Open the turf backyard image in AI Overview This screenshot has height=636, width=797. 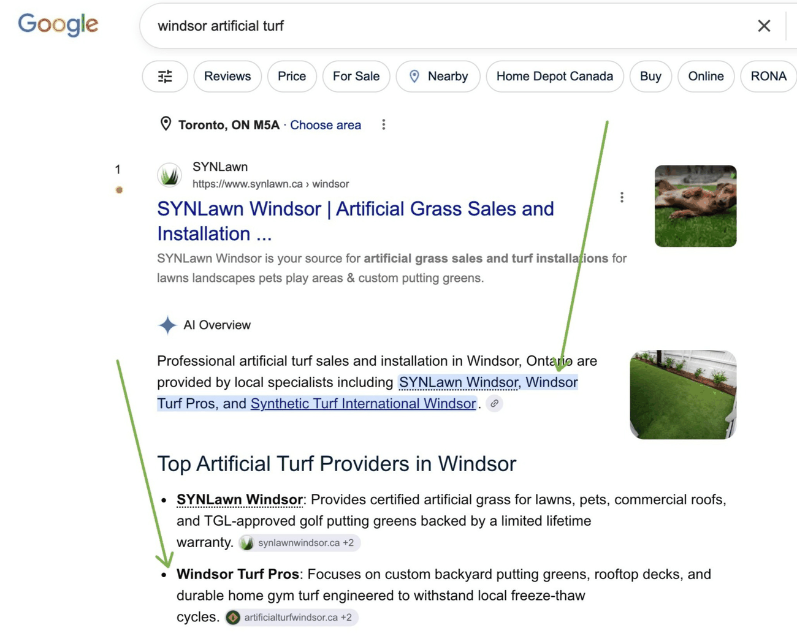(x=683, y=395)
